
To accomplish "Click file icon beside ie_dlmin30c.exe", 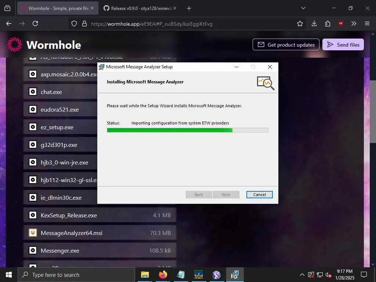I will point(33,197).
